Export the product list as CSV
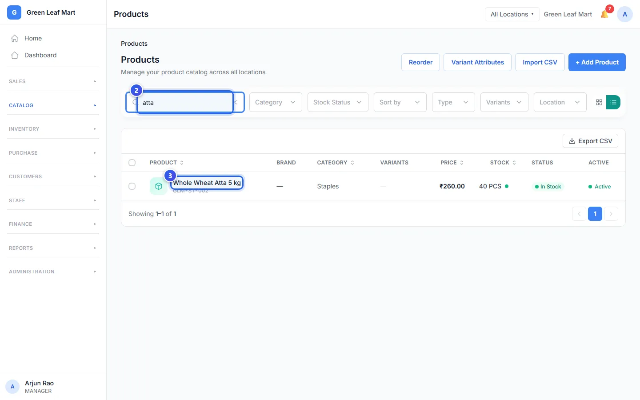The width and height of the screenshot is (640, 400). click(590, 141)
